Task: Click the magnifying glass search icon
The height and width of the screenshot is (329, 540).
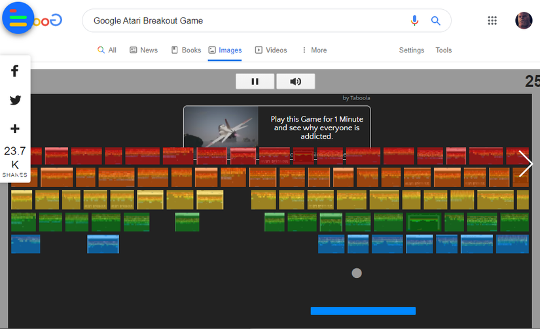Action: tap(436, 20)
